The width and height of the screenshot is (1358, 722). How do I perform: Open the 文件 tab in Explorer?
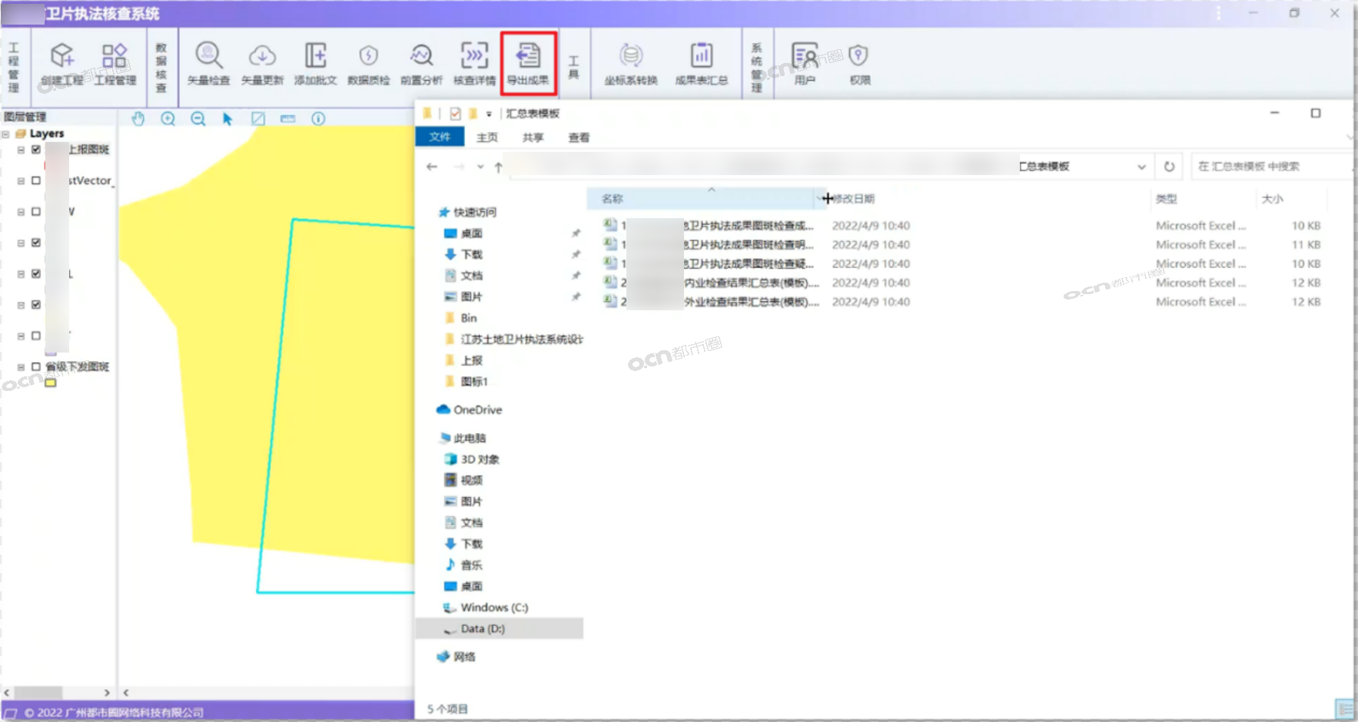pyautogui.click(x=440, y=137)
